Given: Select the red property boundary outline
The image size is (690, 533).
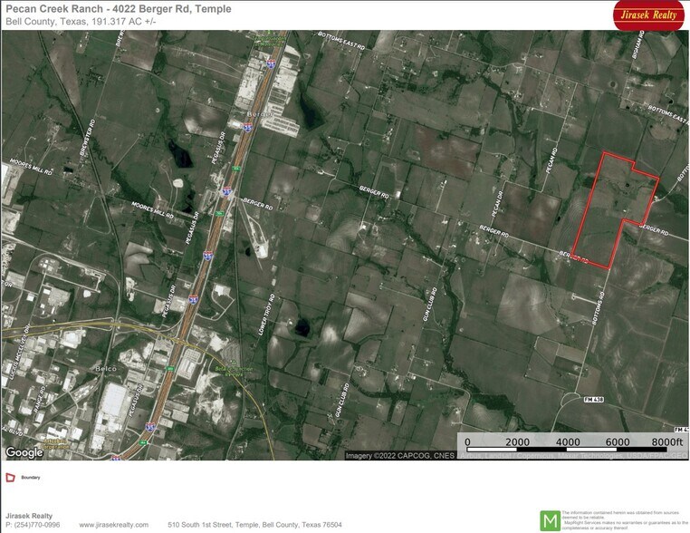Looking at the screenshot, I should point(615,210).
